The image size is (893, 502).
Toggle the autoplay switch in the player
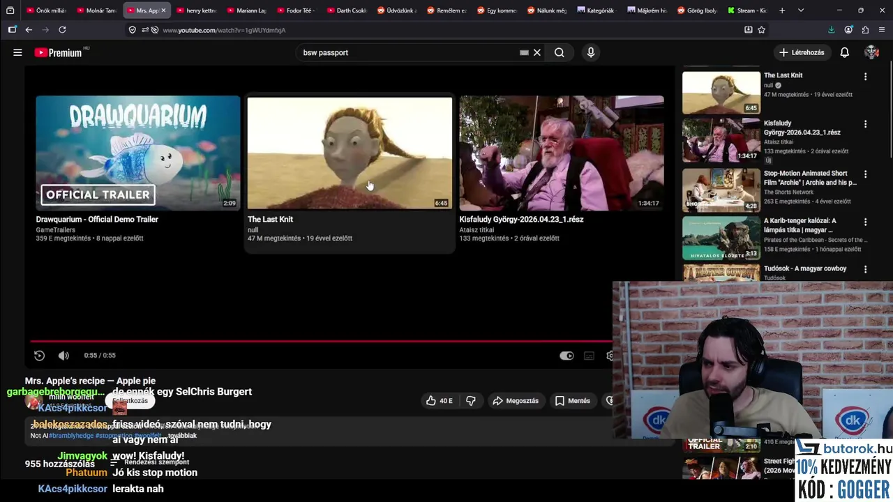pos(566,356)
